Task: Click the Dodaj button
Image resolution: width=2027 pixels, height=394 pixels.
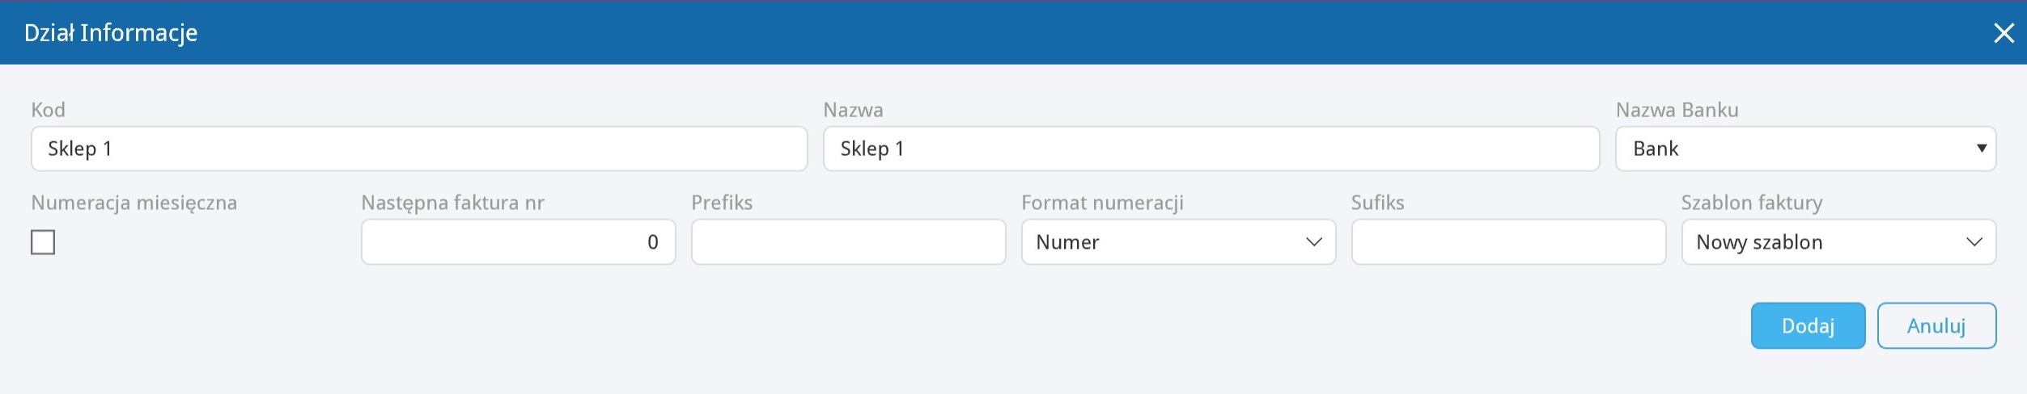Action: [x=1808, y=326]
